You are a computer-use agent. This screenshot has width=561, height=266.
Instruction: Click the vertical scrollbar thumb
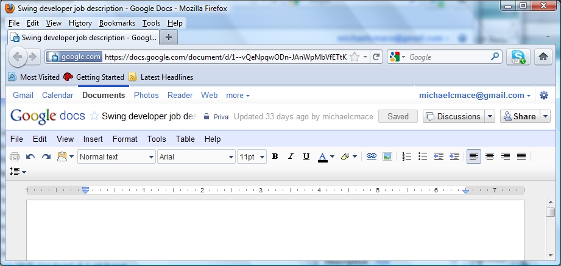coord(550,212)
